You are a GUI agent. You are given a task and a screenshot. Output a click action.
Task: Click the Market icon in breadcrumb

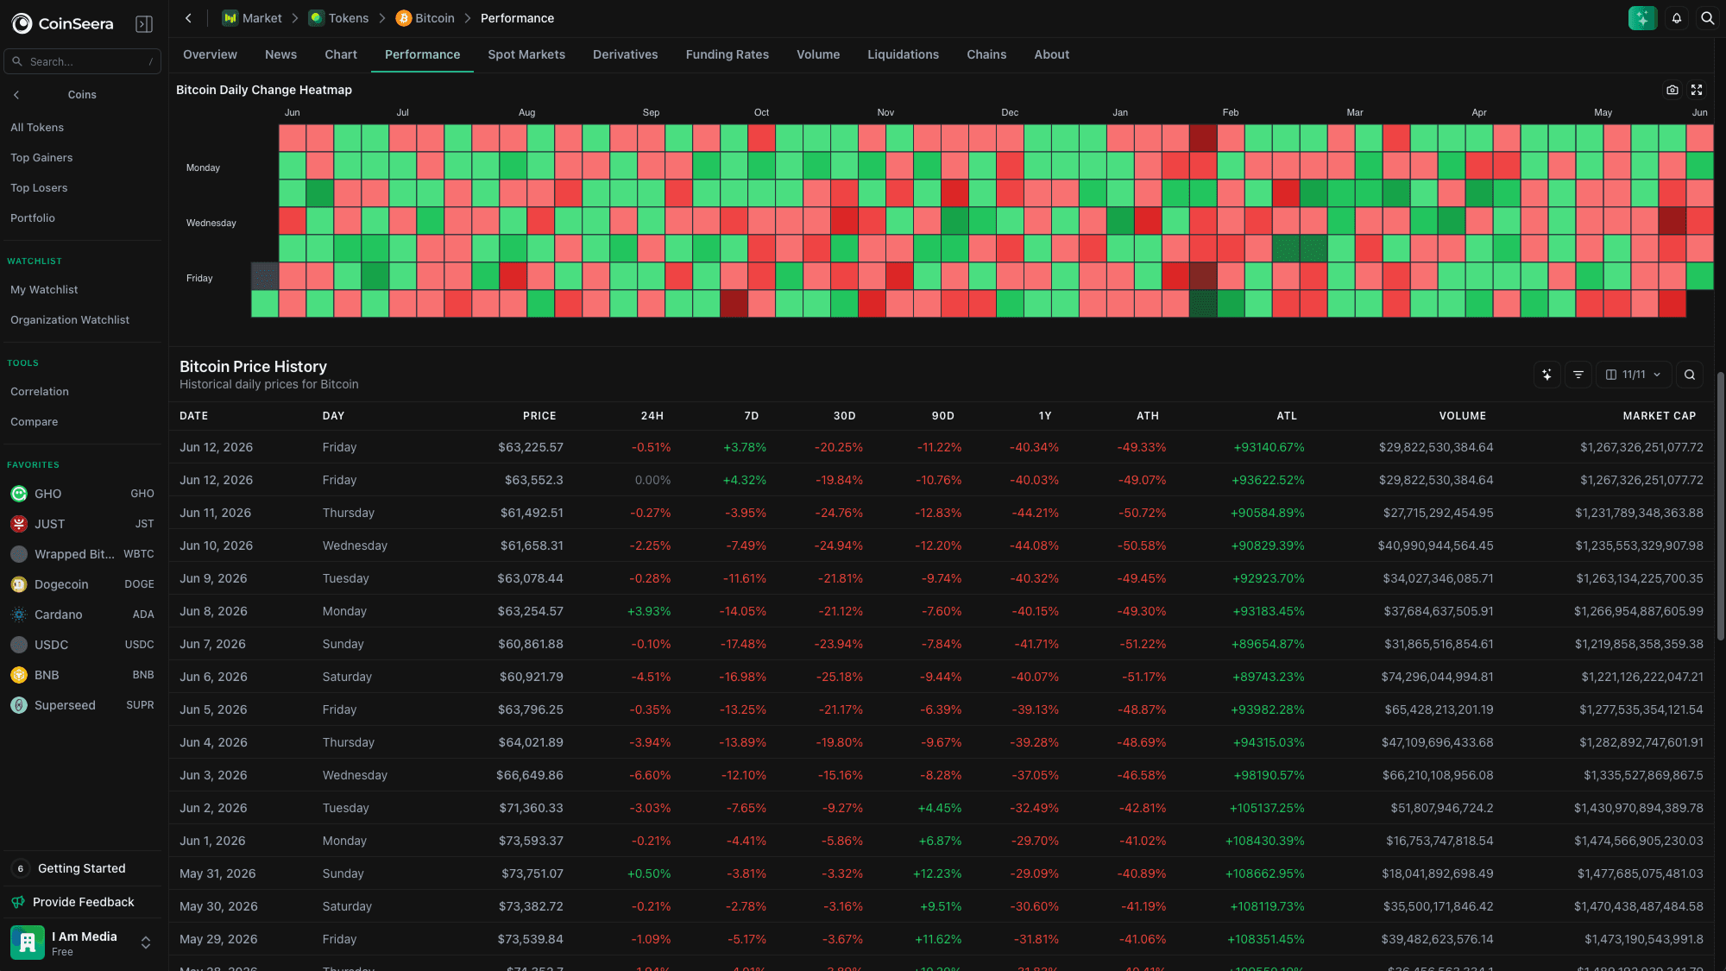coord(230,18)
